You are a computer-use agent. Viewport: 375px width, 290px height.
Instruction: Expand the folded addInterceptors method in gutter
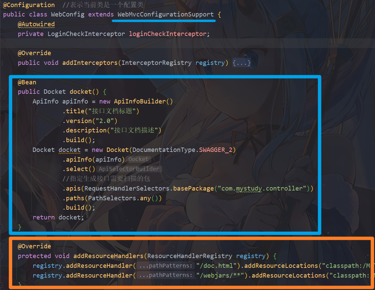point(2,63)
